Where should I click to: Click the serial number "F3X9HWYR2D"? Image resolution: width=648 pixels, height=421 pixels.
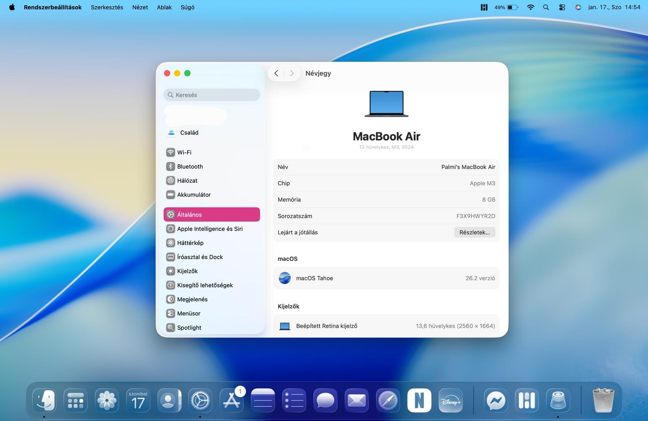(476, 216)
